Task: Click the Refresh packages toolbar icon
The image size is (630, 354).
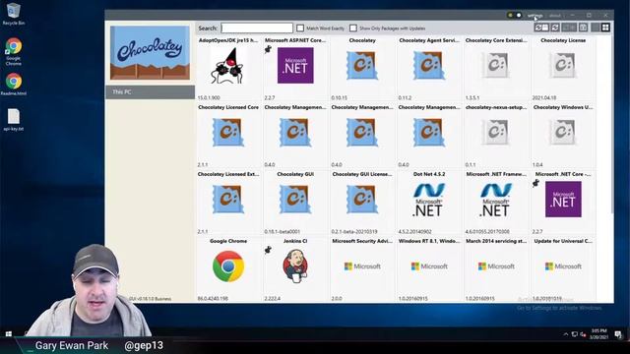Action: (x=555, y=28)
